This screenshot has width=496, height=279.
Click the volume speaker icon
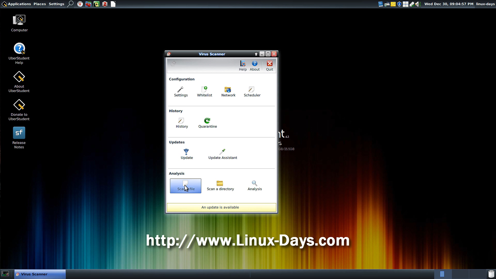pyautogui.click(x=418, y=4)
